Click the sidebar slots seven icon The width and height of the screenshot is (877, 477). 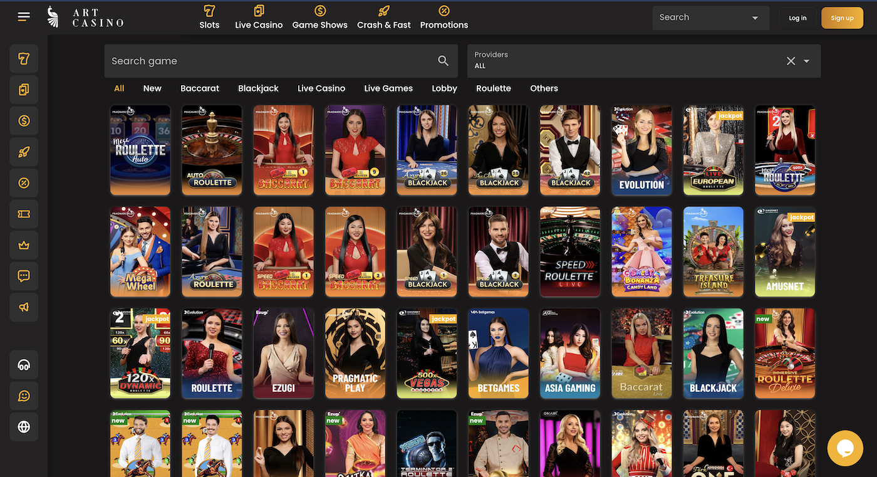(x=24, y=59)
